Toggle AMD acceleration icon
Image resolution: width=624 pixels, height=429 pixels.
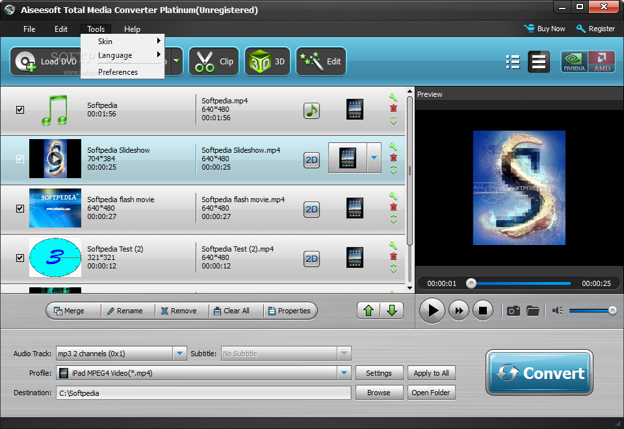601,62
